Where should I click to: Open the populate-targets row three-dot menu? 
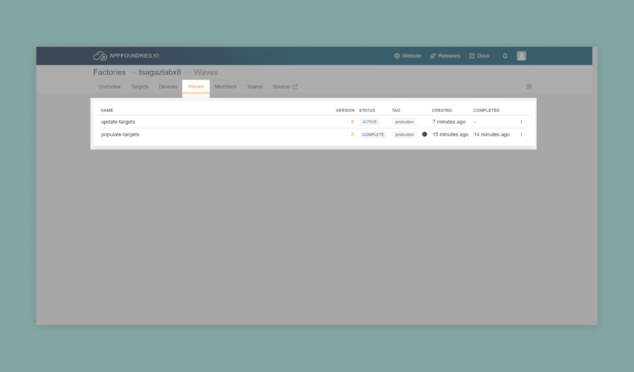tap(521, 135)
